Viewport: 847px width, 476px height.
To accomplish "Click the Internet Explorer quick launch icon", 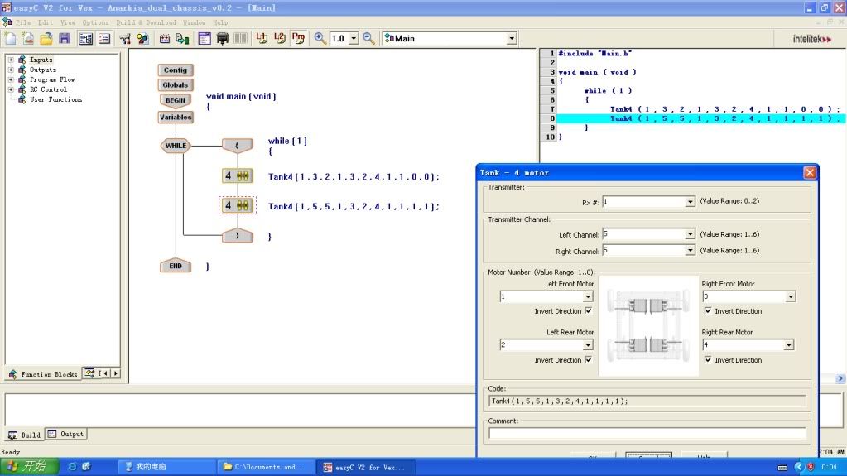I will click(72, 466).
